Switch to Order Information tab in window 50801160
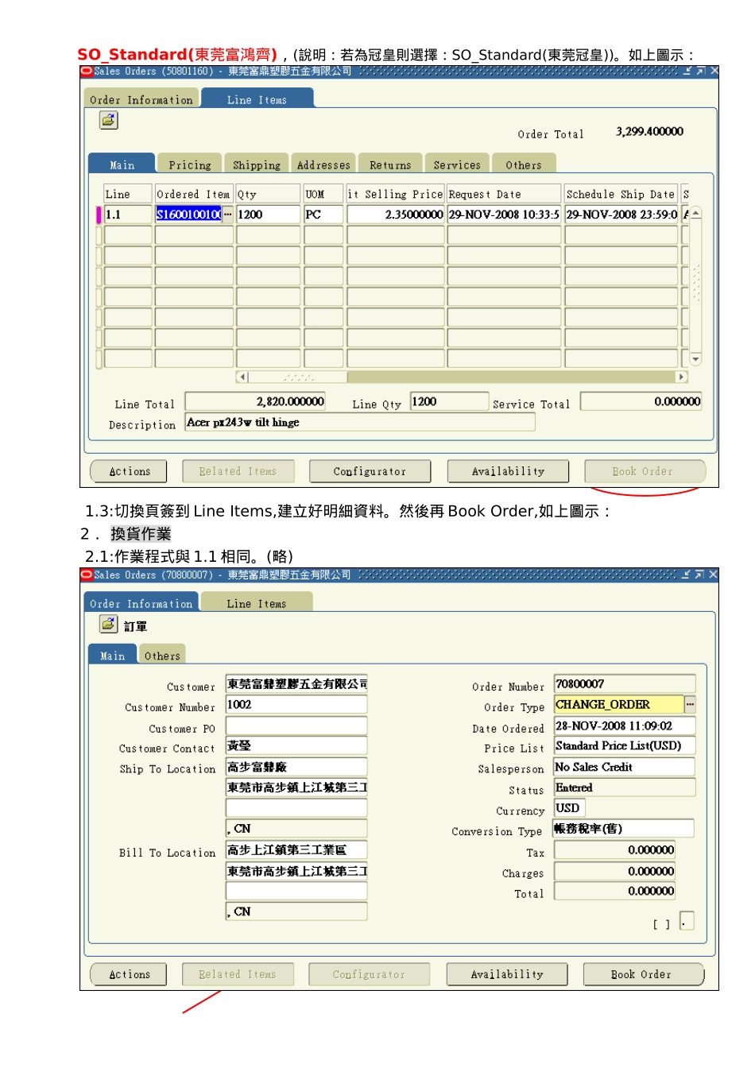Viewport: 755px width, 1068px height. pyautogui.click(x=141, y=100)
